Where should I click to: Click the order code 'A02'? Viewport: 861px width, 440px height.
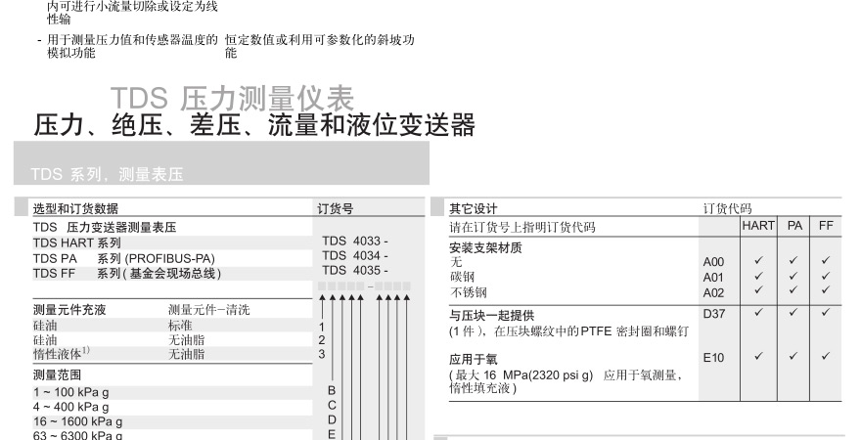click(x=714, y=293)
